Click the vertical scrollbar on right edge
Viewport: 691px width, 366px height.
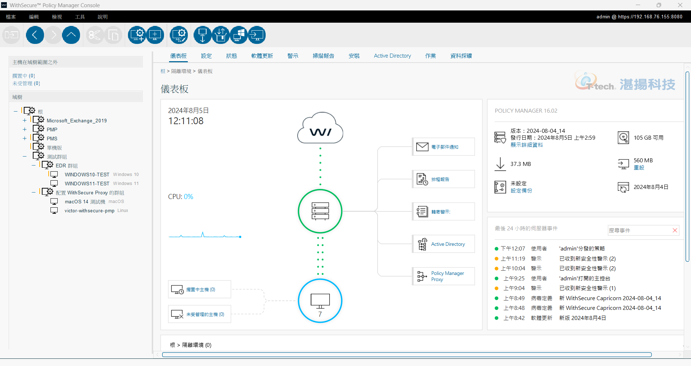(687, 167)
